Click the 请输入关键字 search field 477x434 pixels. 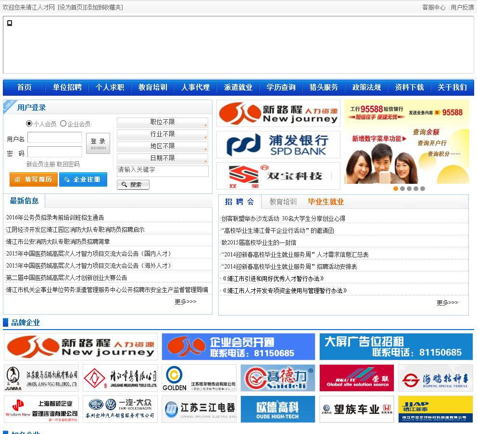click(x=163, y=171)
